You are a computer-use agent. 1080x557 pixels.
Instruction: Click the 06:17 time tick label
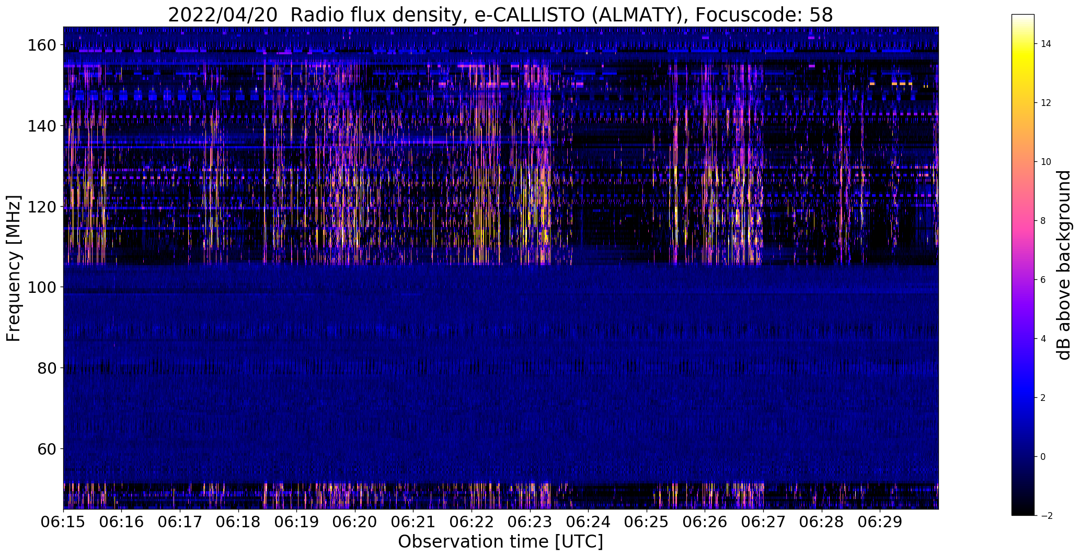coord(180,523)
